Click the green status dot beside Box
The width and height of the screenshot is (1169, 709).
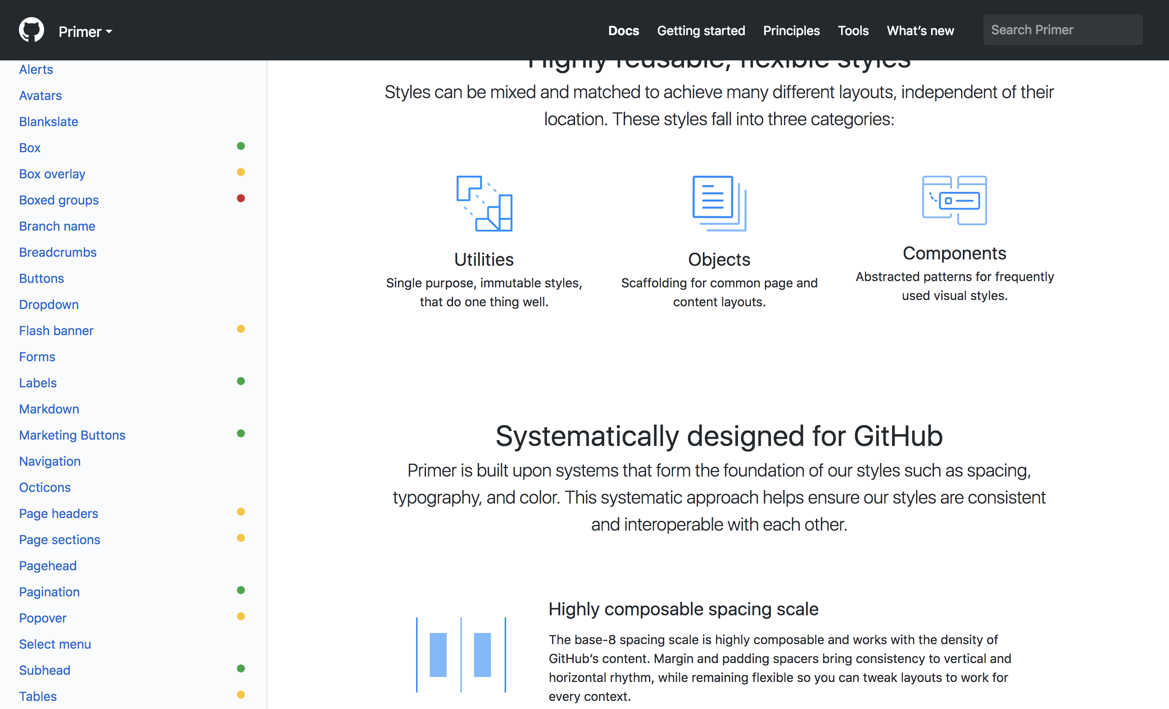(241, 146)
